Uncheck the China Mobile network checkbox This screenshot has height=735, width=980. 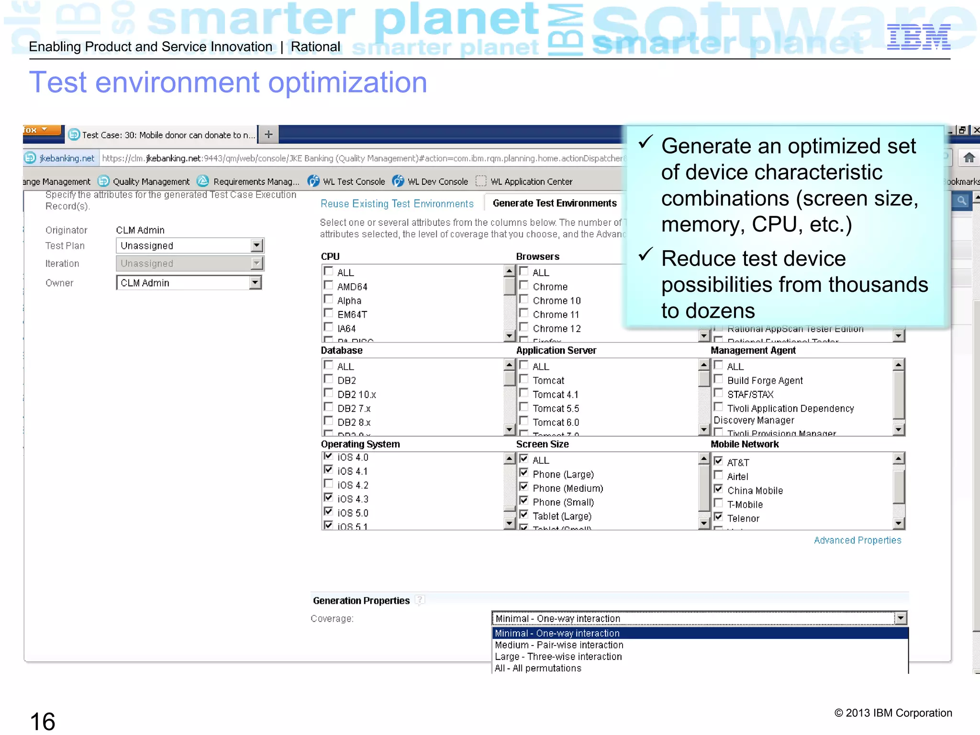coord(718,489)
